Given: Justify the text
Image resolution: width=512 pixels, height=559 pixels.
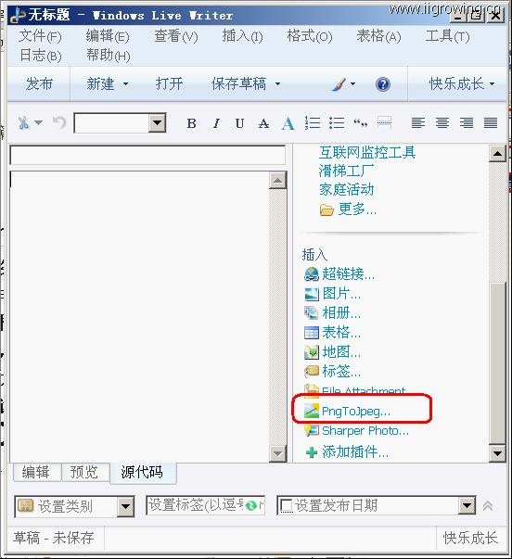Looking at the screenshot, I should point(491,122).
